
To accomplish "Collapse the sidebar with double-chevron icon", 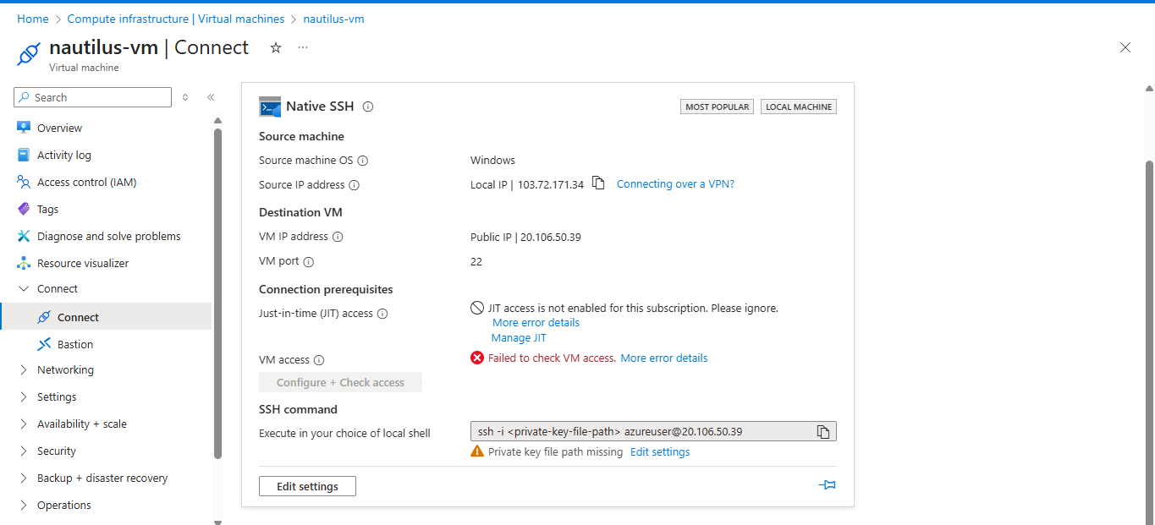I will coord(211,97).
